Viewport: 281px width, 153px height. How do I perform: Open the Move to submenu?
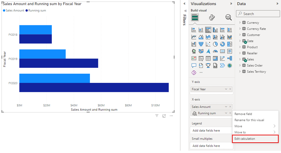pyautogui.click(x=255, y=132)
